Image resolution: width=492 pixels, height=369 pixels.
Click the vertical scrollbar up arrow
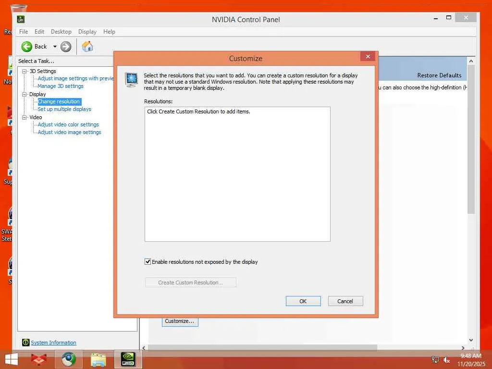[x=471, y=61]
